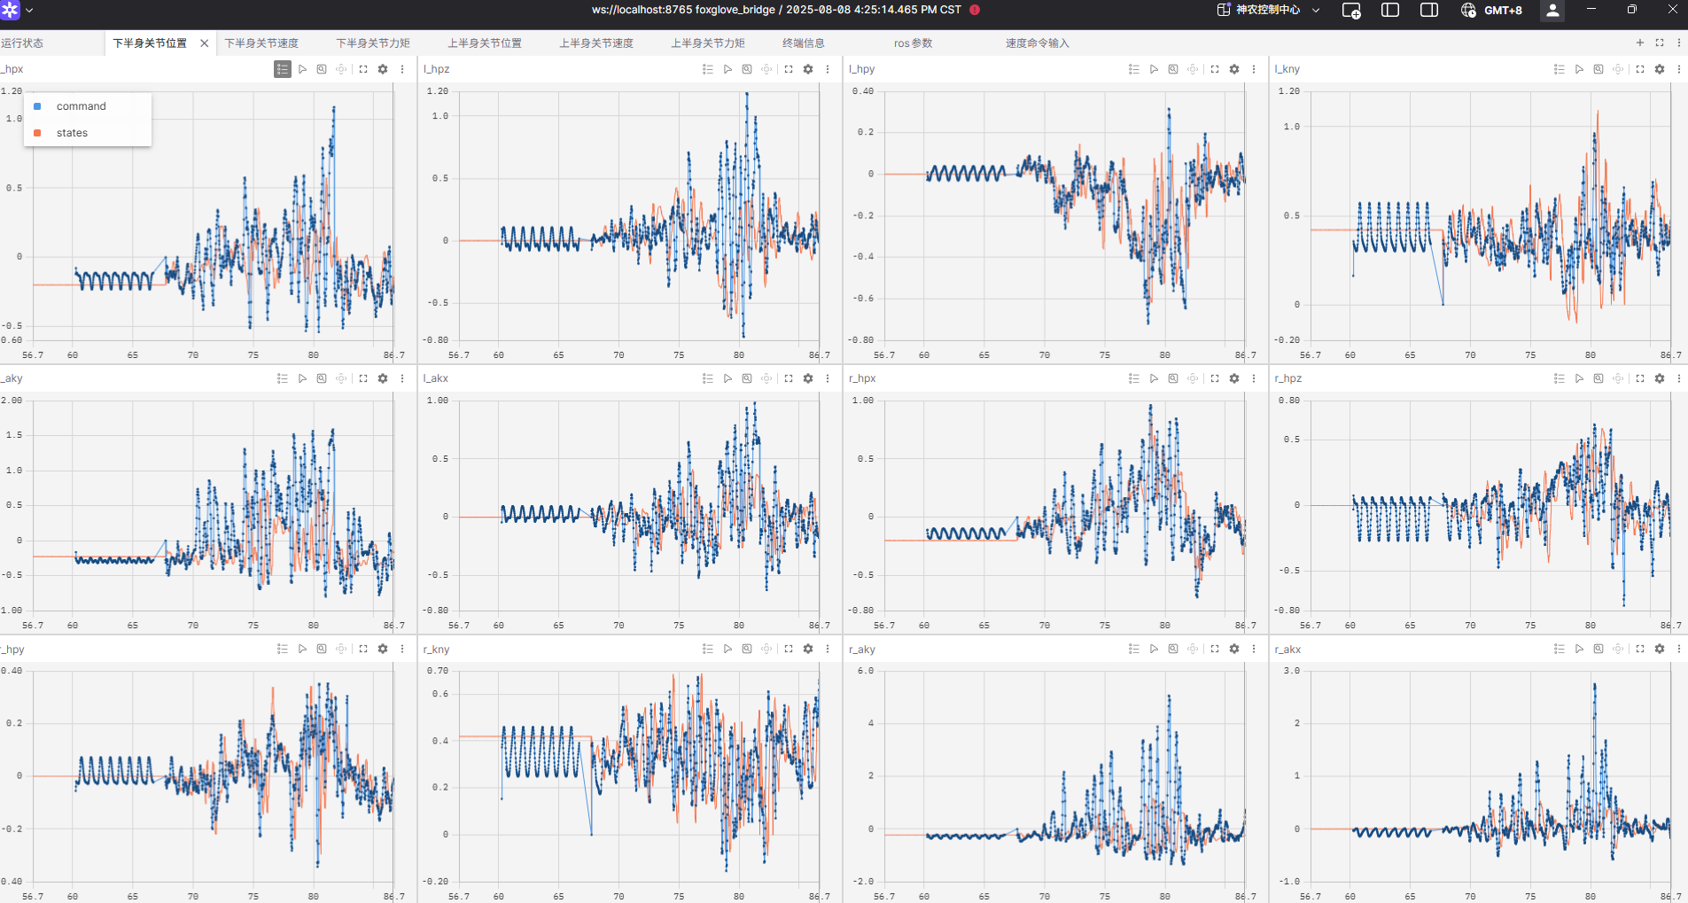Switch to the 速度命令输入 tab
This screenshot has width=1688, height=903.
pos(1038,43)
